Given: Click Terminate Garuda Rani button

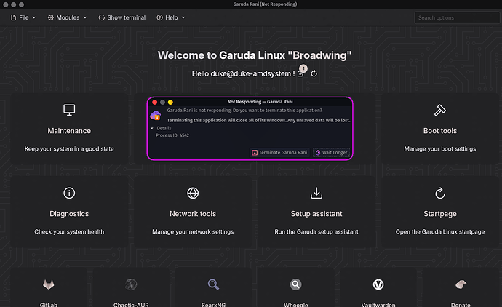Looking at the screenshot, I should pos(279,153).
